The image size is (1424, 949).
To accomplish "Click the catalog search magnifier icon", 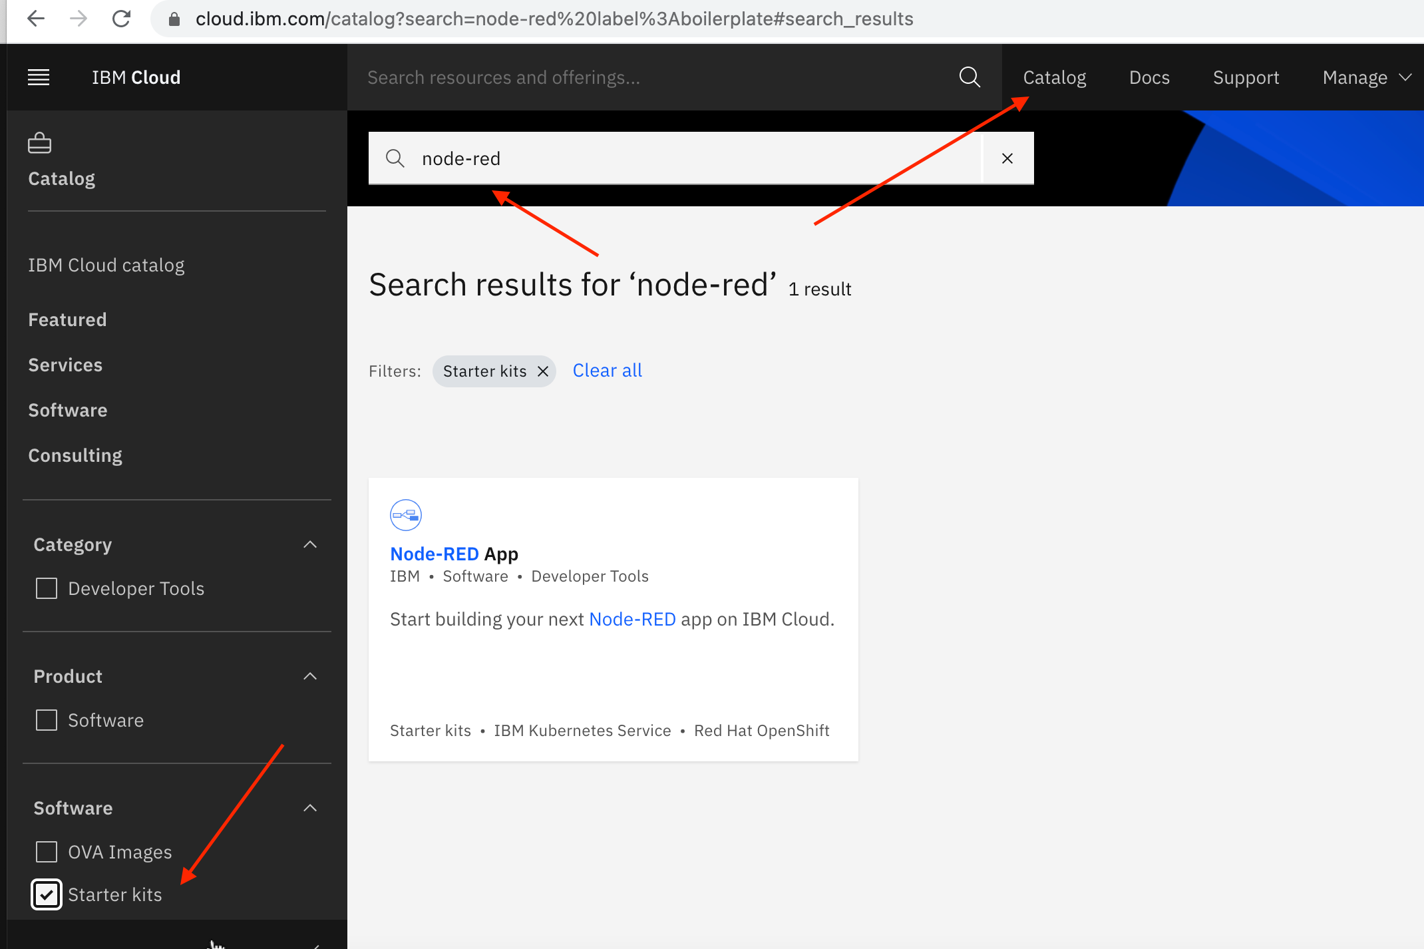I will point(395,158).
